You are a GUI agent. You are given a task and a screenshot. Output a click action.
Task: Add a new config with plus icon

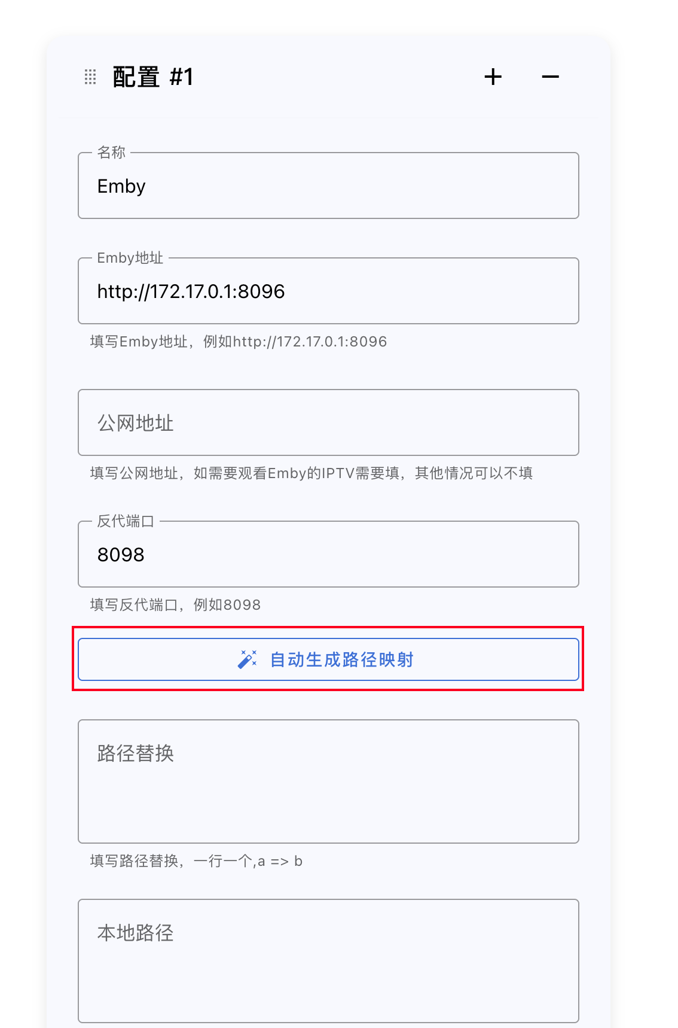(493, 77)
